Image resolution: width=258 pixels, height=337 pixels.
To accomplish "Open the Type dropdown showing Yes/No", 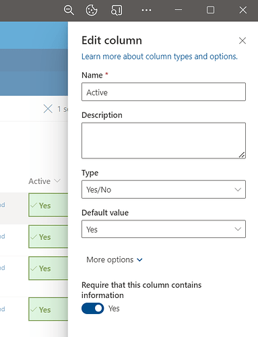I will [164, 189].
